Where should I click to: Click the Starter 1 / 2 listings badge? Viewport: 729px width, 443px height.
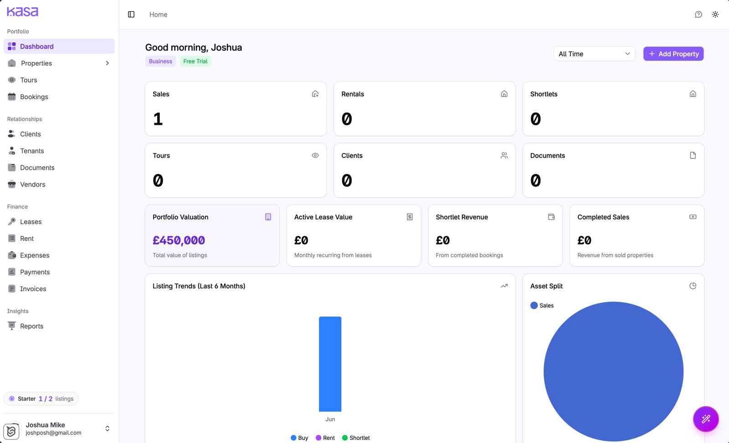[41, 399]
